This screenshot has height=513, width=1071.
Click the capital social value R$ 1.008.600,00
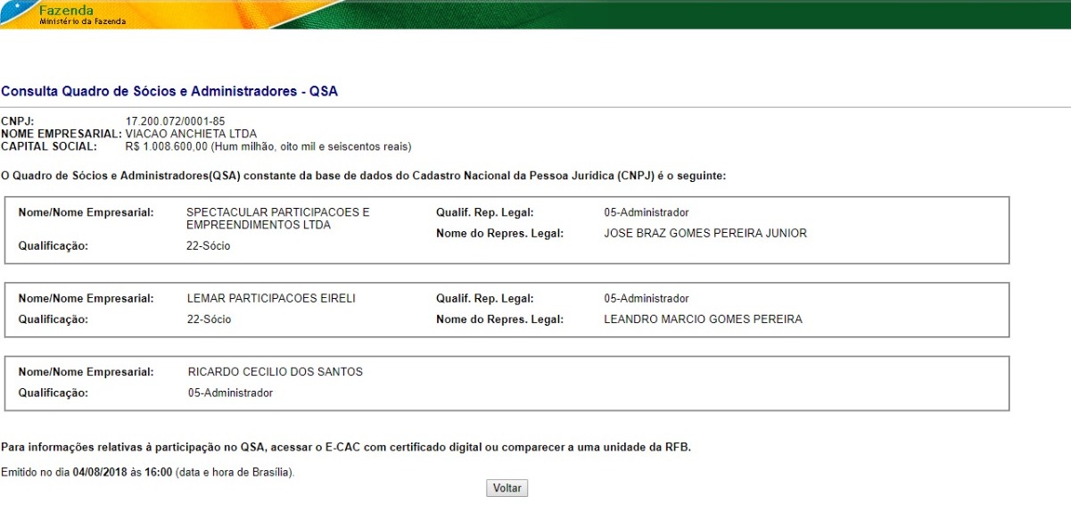pos(166,146)
